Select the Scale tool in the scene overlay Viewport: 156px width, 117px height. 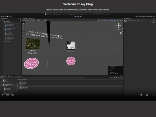[x=24, y=29]
